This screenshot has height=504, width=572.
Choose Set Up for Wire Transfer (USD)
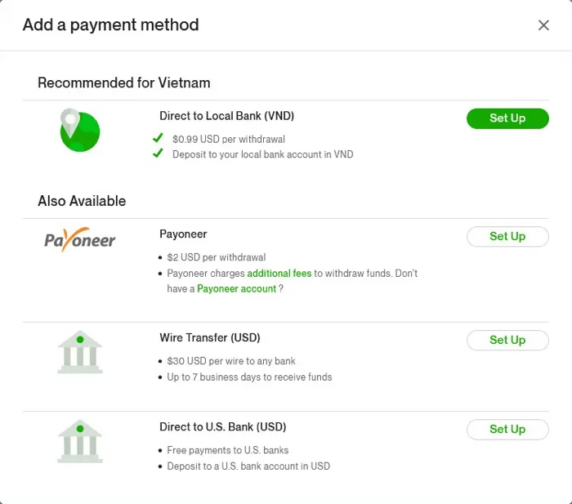click(507, 340)
